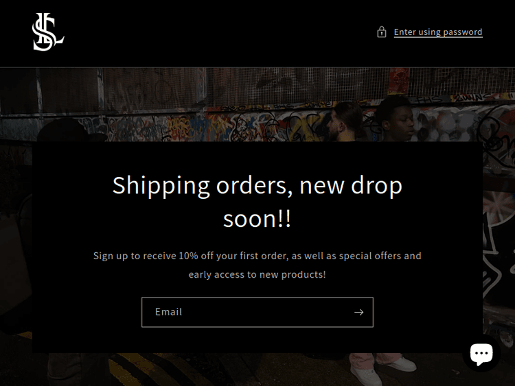This screenshot has height=386, width=515.
Task: Focus the Email input field
Action: 257,312
